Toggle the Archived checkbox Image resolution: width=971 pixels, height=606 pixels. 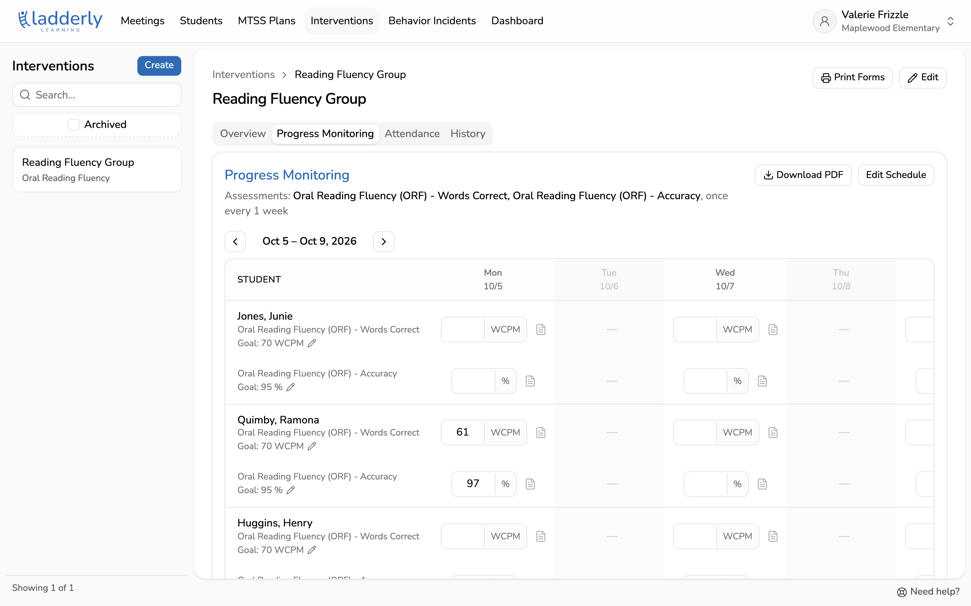click(x=73, y=125)
